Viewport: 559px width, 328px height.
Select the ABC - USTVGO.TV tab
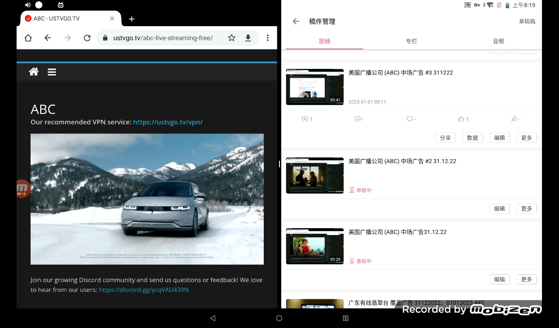pos(71,19)
